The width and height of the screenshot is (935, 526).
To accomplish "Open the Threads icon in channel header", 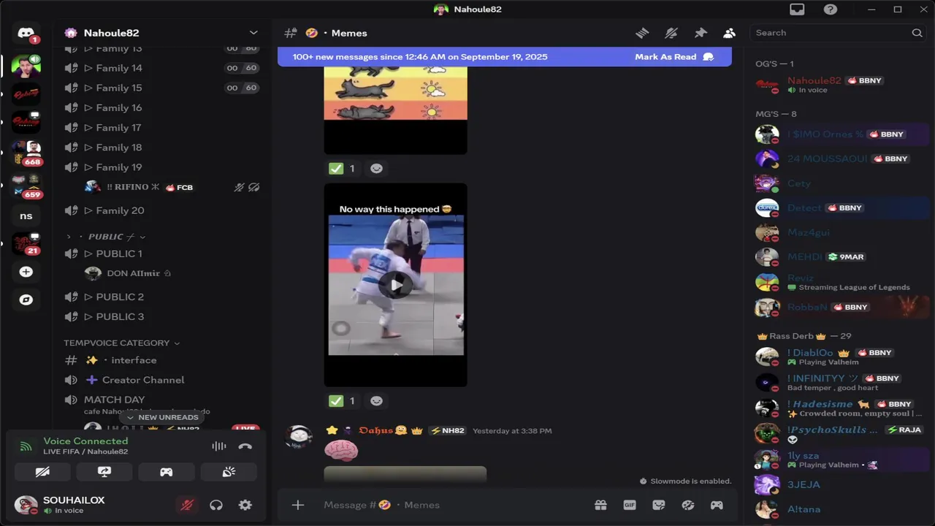I will point(642,33).
